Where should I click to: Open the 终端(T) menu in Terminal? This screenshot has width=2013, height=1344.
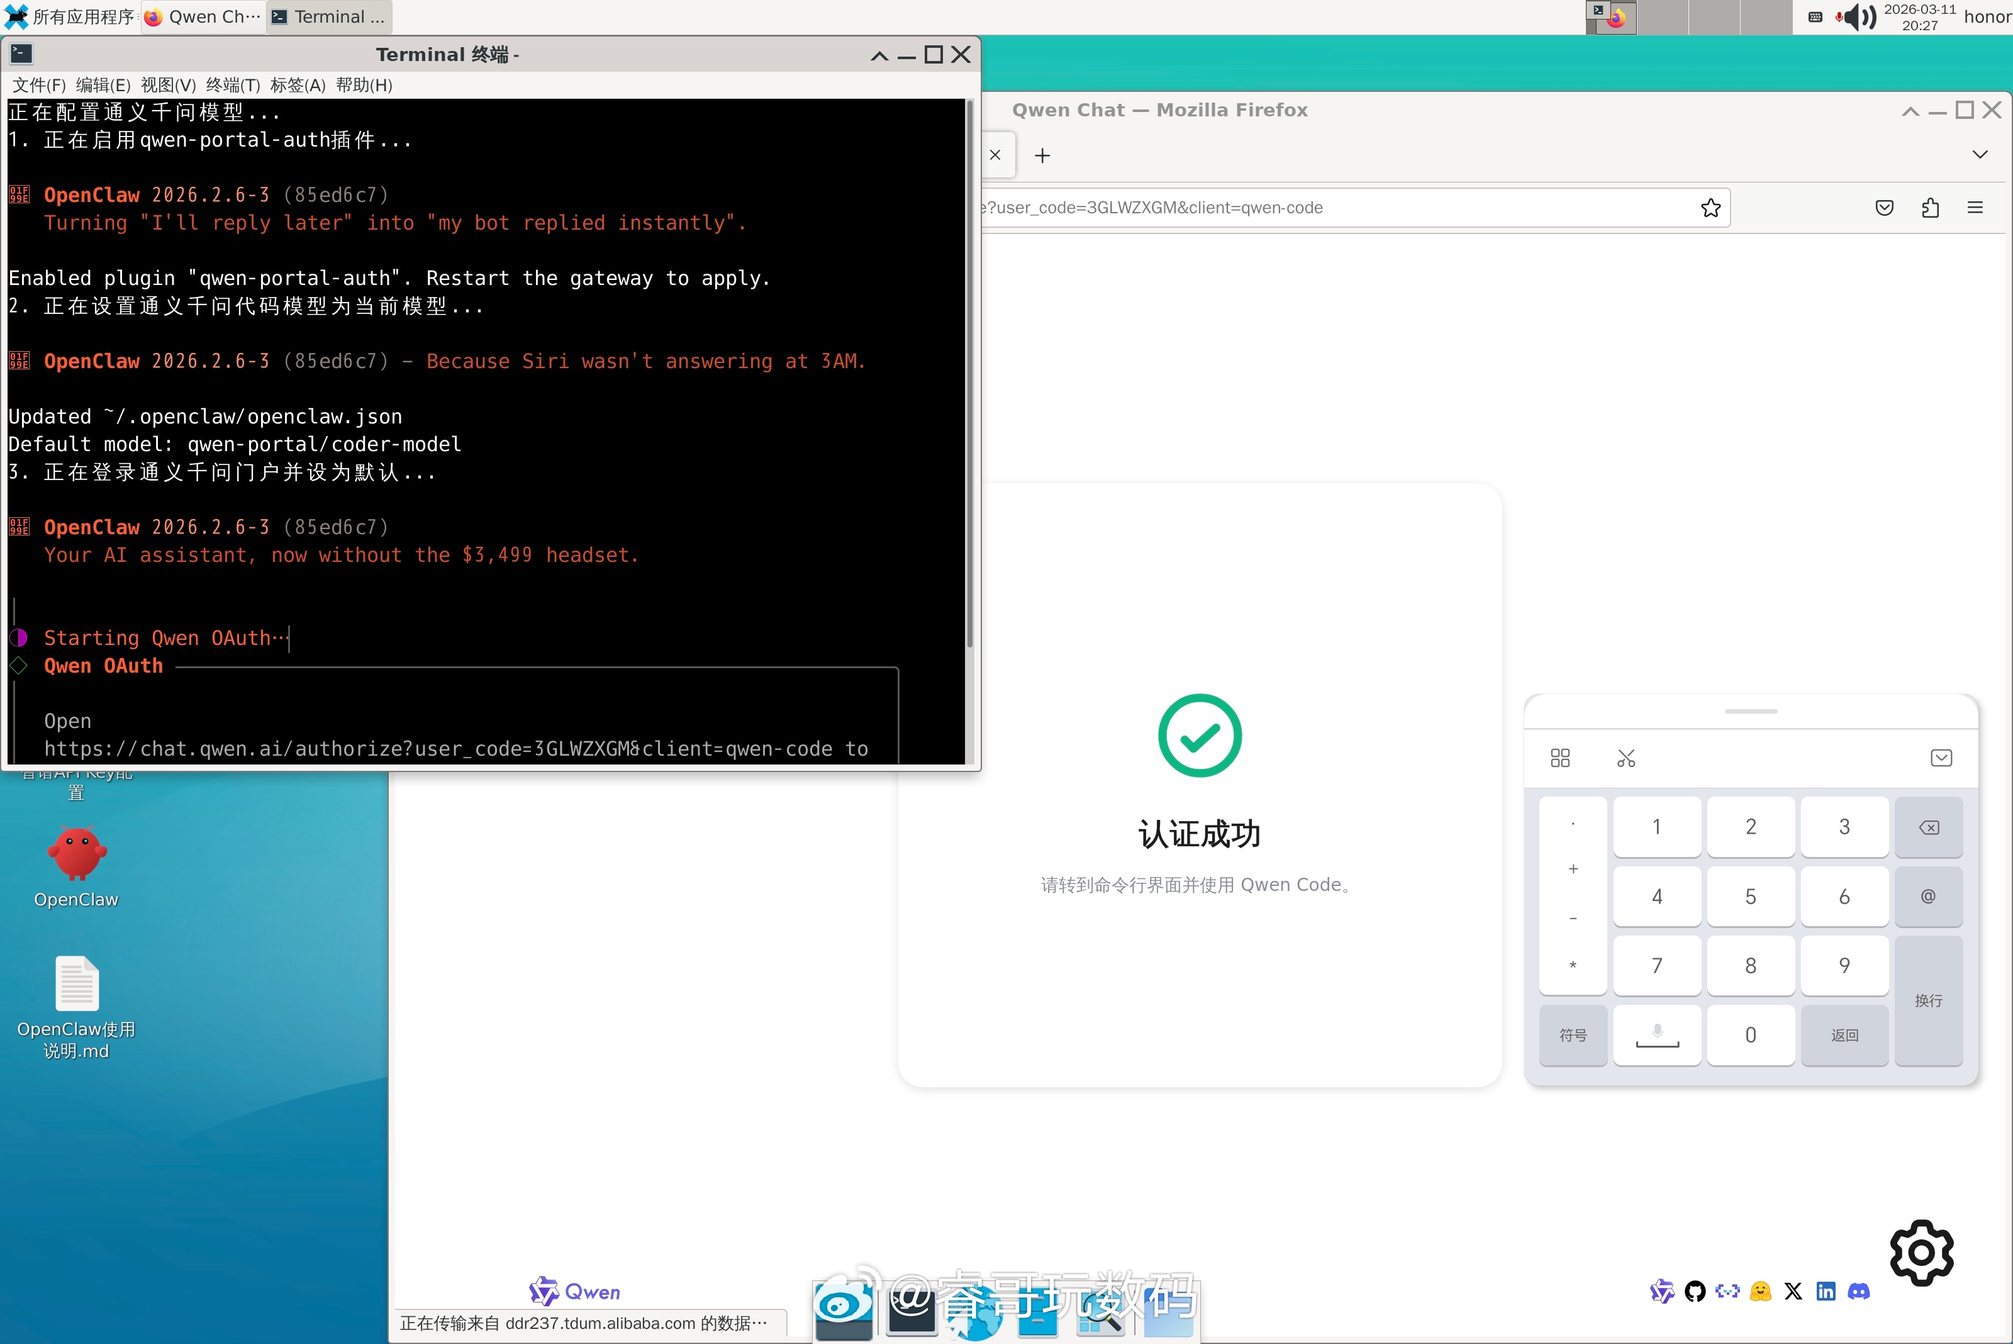tap(232, 85)
